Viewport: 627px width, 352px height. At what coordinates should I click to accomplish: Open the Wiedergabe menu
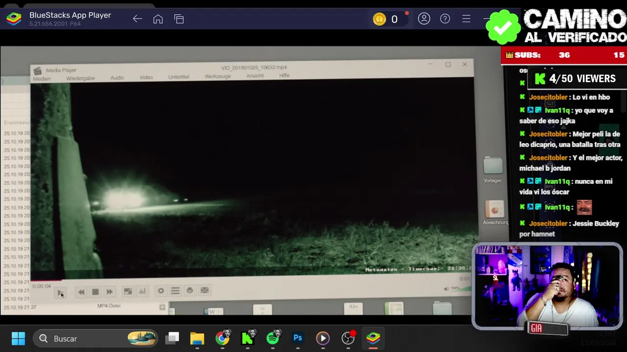click(x=80, y=78)
